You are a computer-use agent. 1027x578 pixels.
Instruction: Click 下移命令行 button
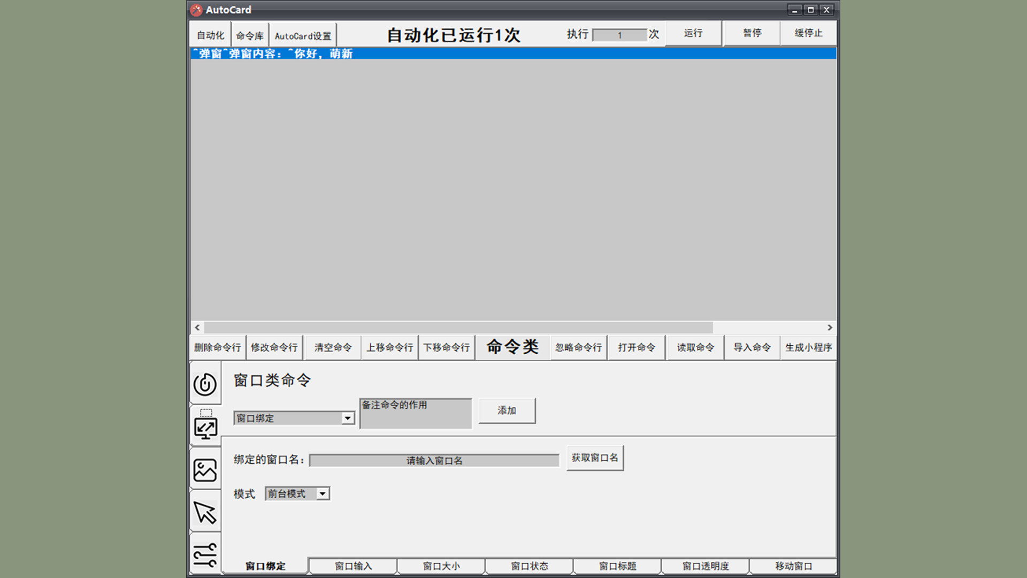(447, 347)
